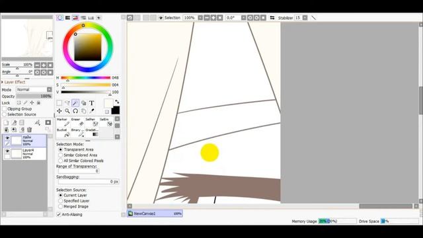Image resolution: width=423 pixels, height=238 pixels.
Task: Select the magic wand tool
Action: click(75, 103)
